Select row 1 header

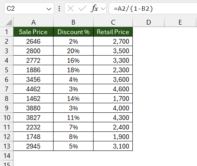pos(7,32)
